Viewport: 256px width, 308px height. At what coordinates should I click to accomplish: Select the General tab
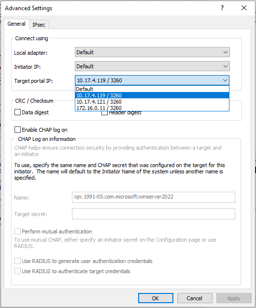tap(16, 24)
